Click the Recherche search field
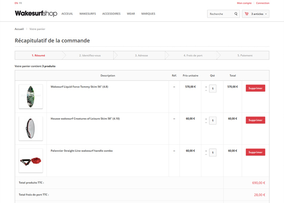 tap(221, 14)
